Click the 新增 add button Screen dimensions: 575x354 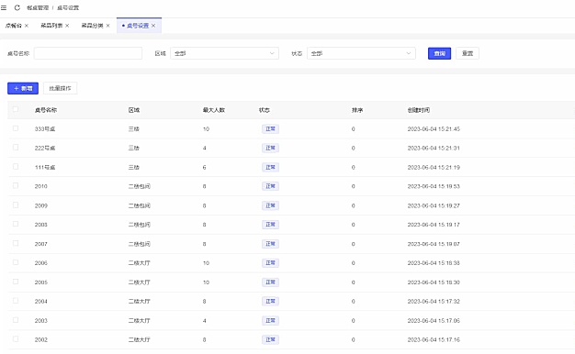(x=23, y=88)
